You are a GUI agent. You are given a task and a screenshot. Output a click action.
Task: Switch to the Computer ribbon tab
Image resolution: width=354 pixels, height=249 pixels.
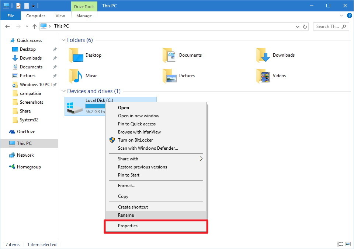pyautogui.click(x=35, y=16)
